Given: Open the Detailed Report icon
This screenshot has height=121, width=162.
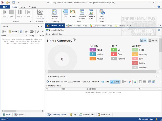Looking at the screenshot, I should pyautogui.click(x=91, y=14).
